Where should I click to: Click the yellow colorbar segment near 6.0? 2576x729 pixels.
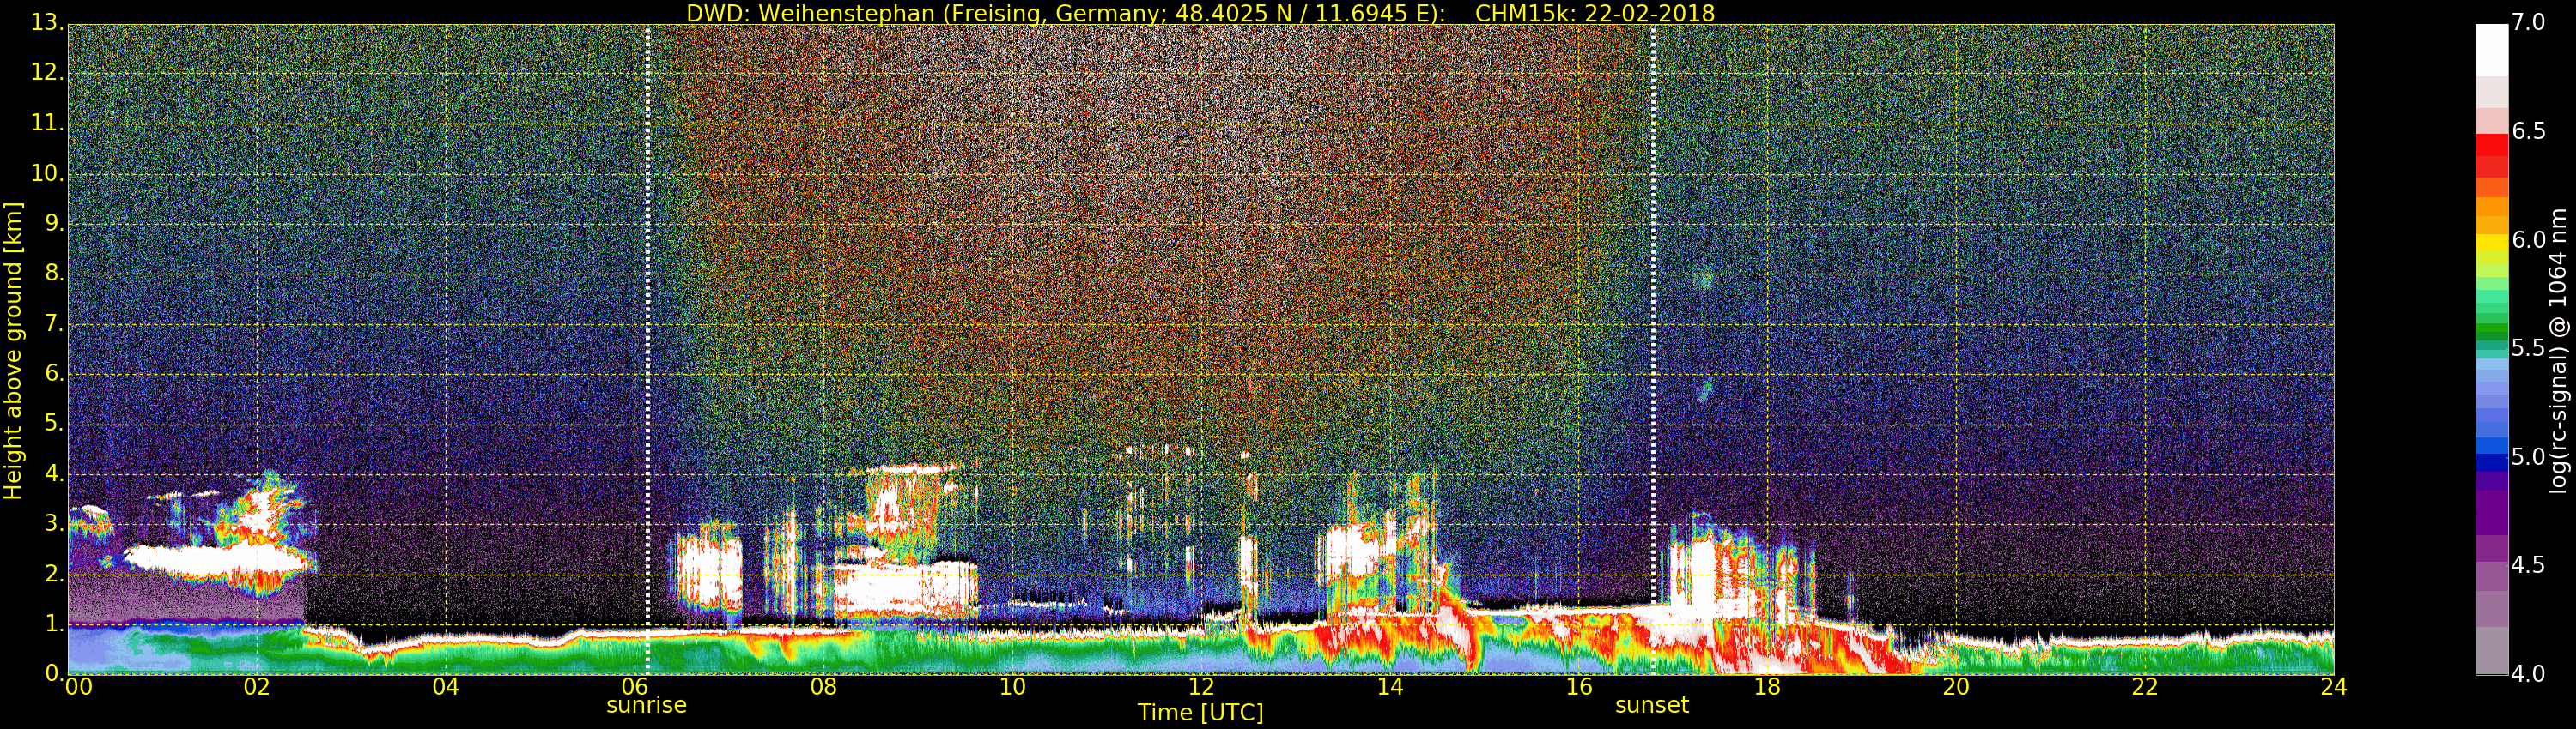click(x=2491, y=242)
